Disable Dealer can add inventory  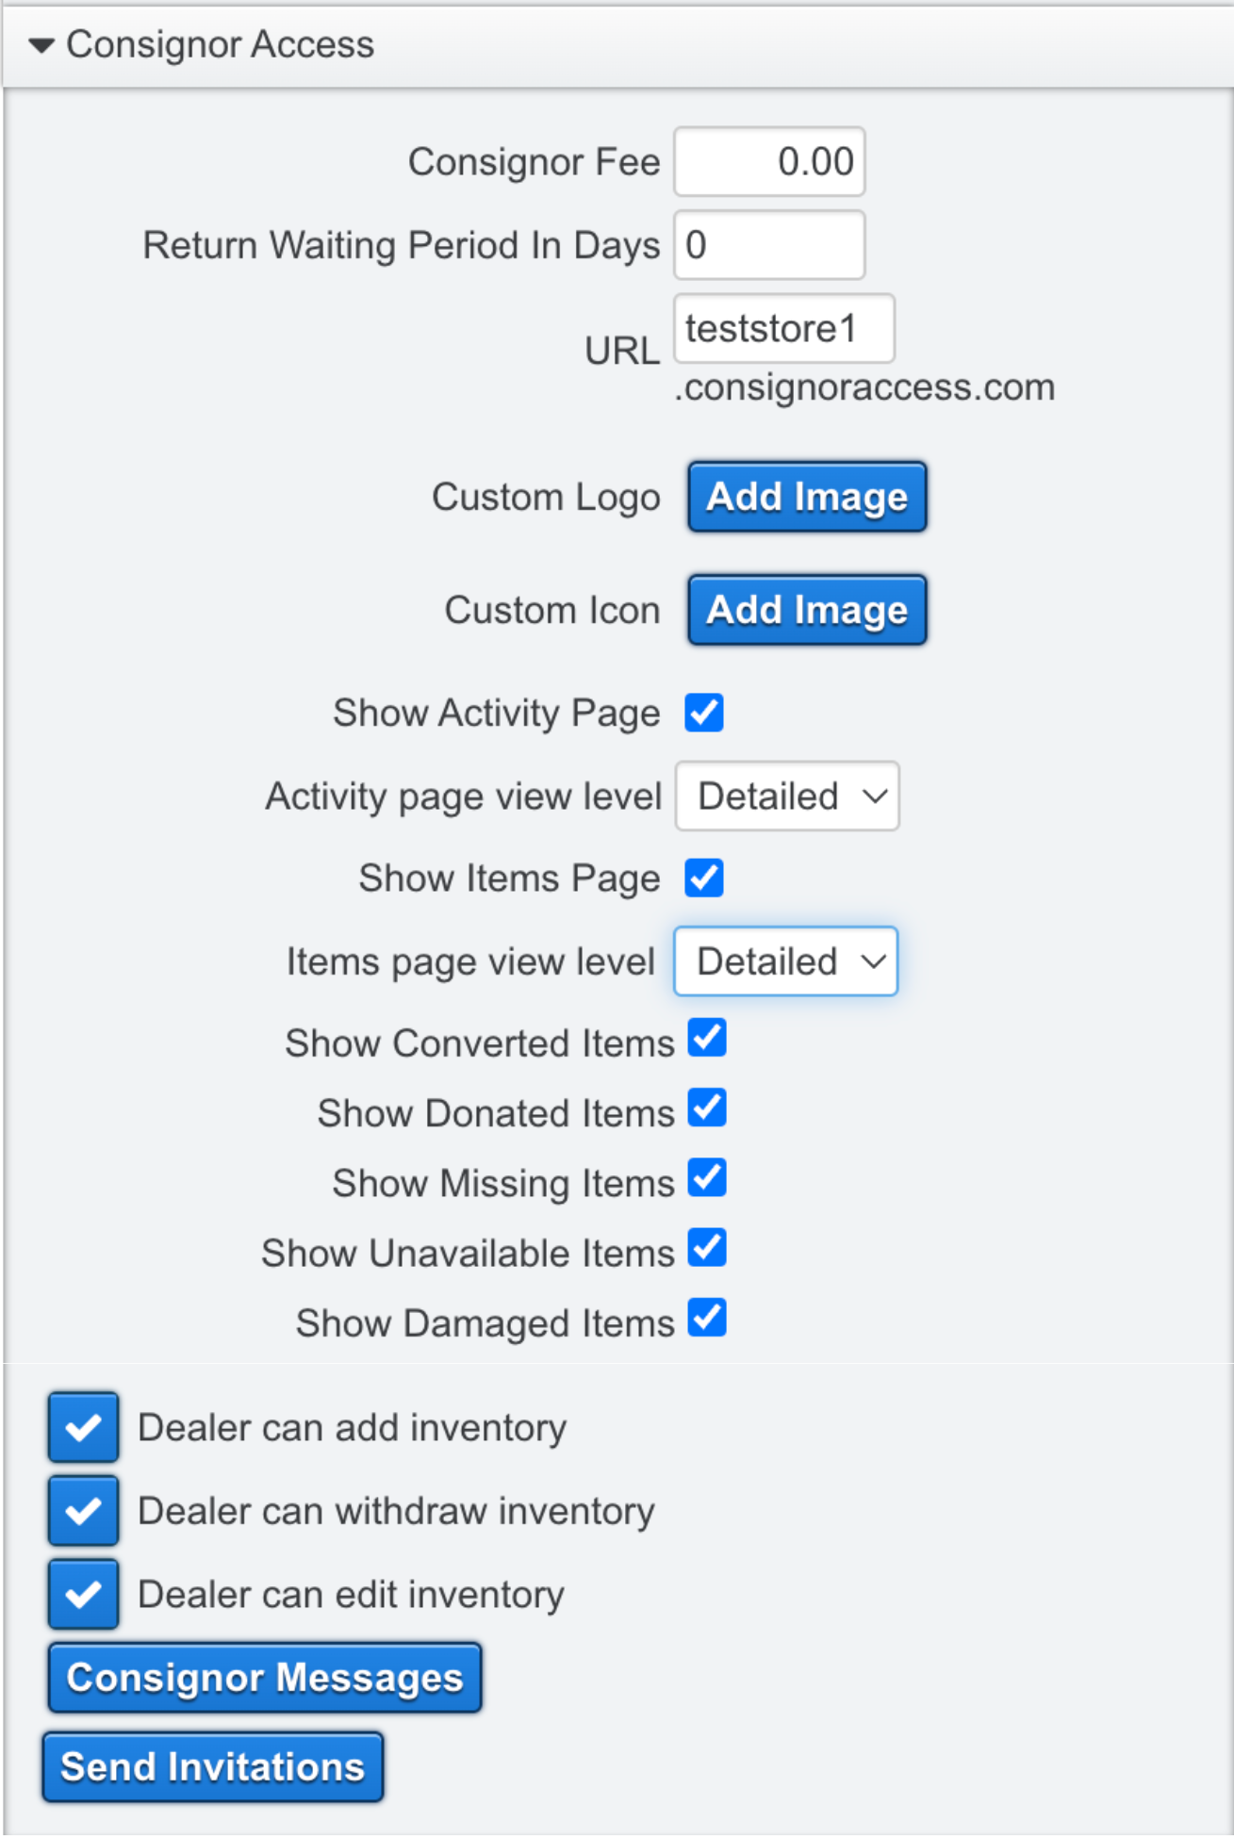pos(84,1427)
